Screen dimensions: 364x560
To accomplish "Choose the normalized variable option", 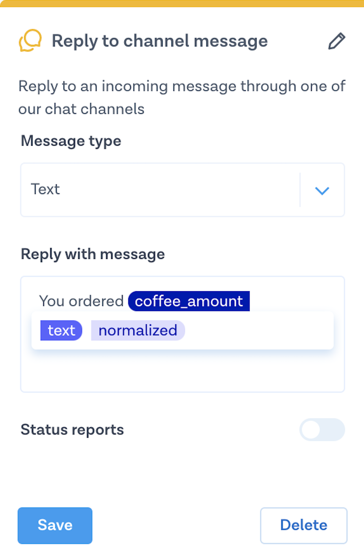I will pyautogui.click(x=138, y=330).
